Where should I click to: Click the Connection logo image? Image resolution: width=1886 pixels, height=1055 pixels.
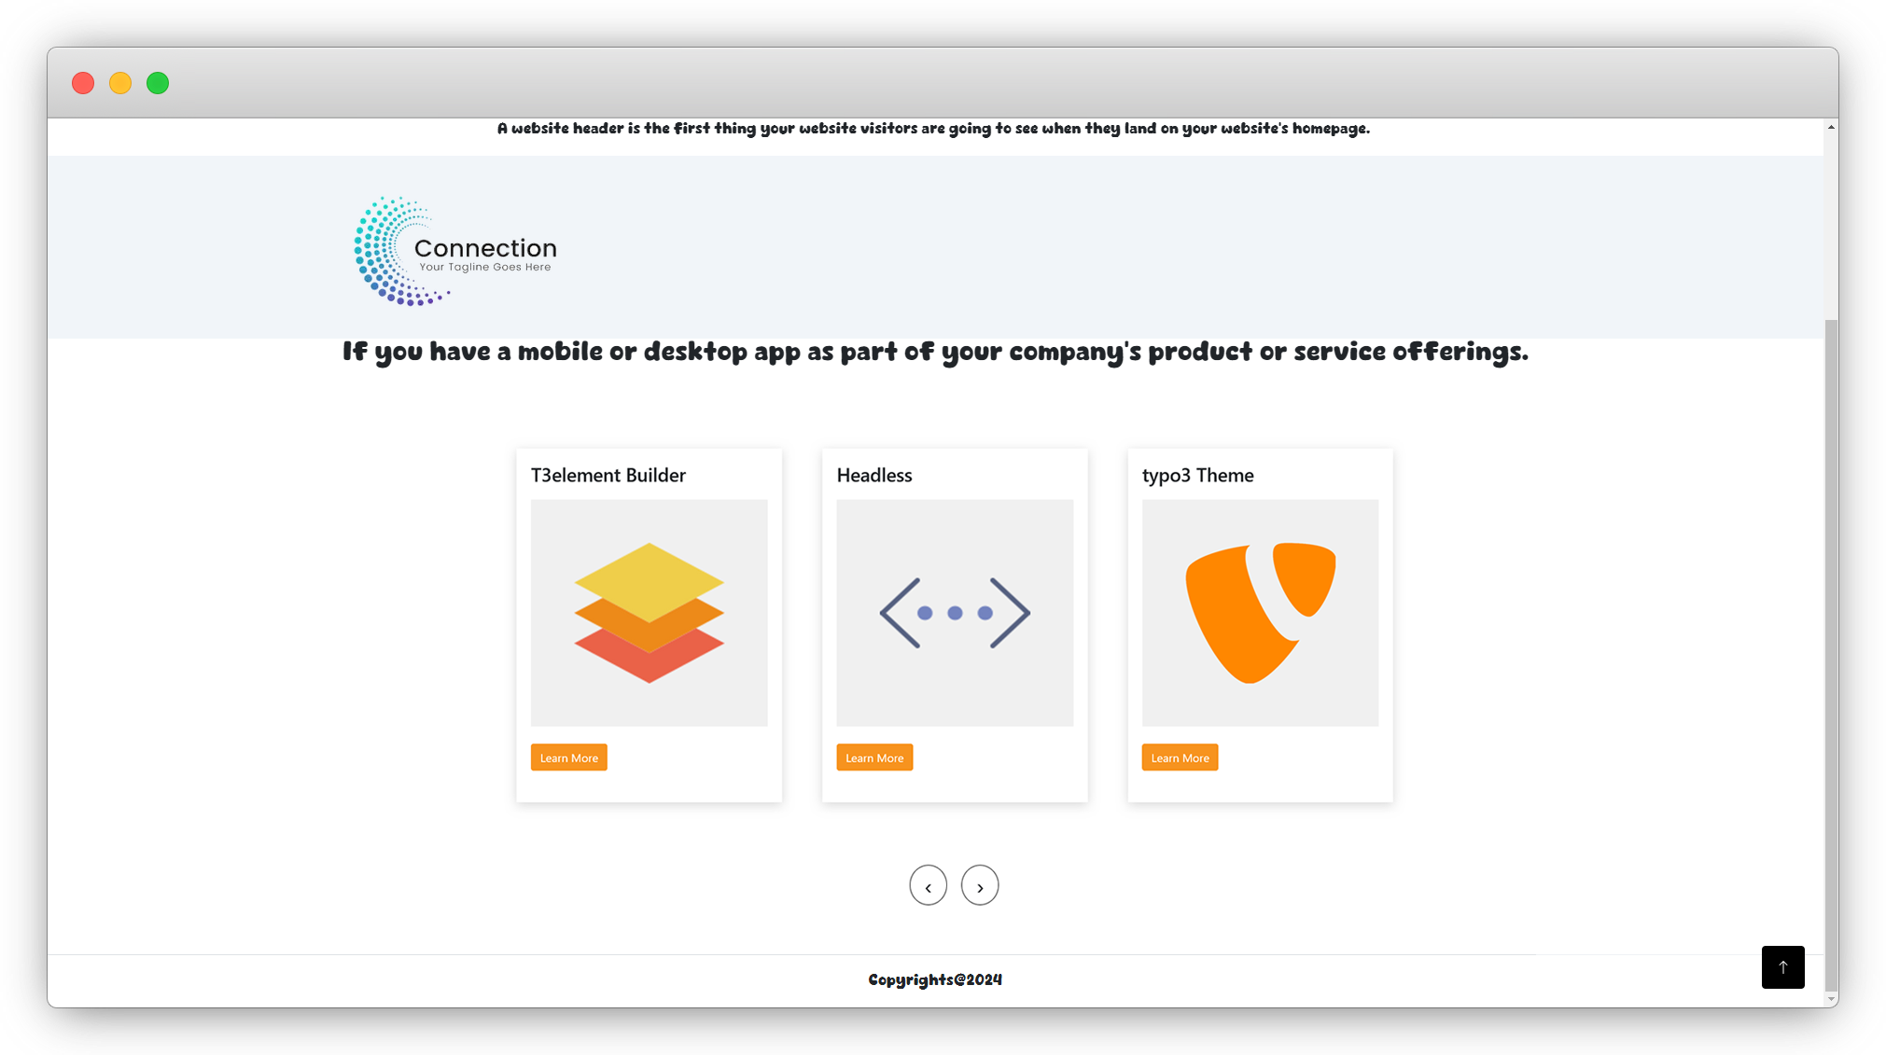[455, 251]
